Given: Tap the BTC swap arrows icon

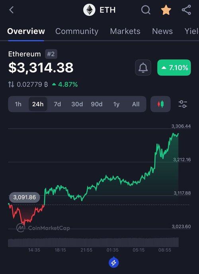Looking at the screenshot, I should point(11,84).
